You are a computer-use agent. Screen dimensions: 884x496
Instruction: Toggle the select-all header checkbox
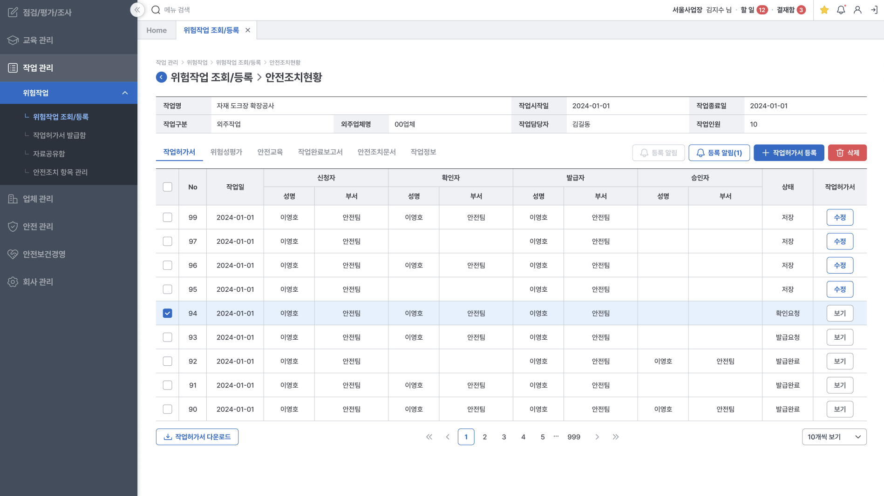pos(167,187)
